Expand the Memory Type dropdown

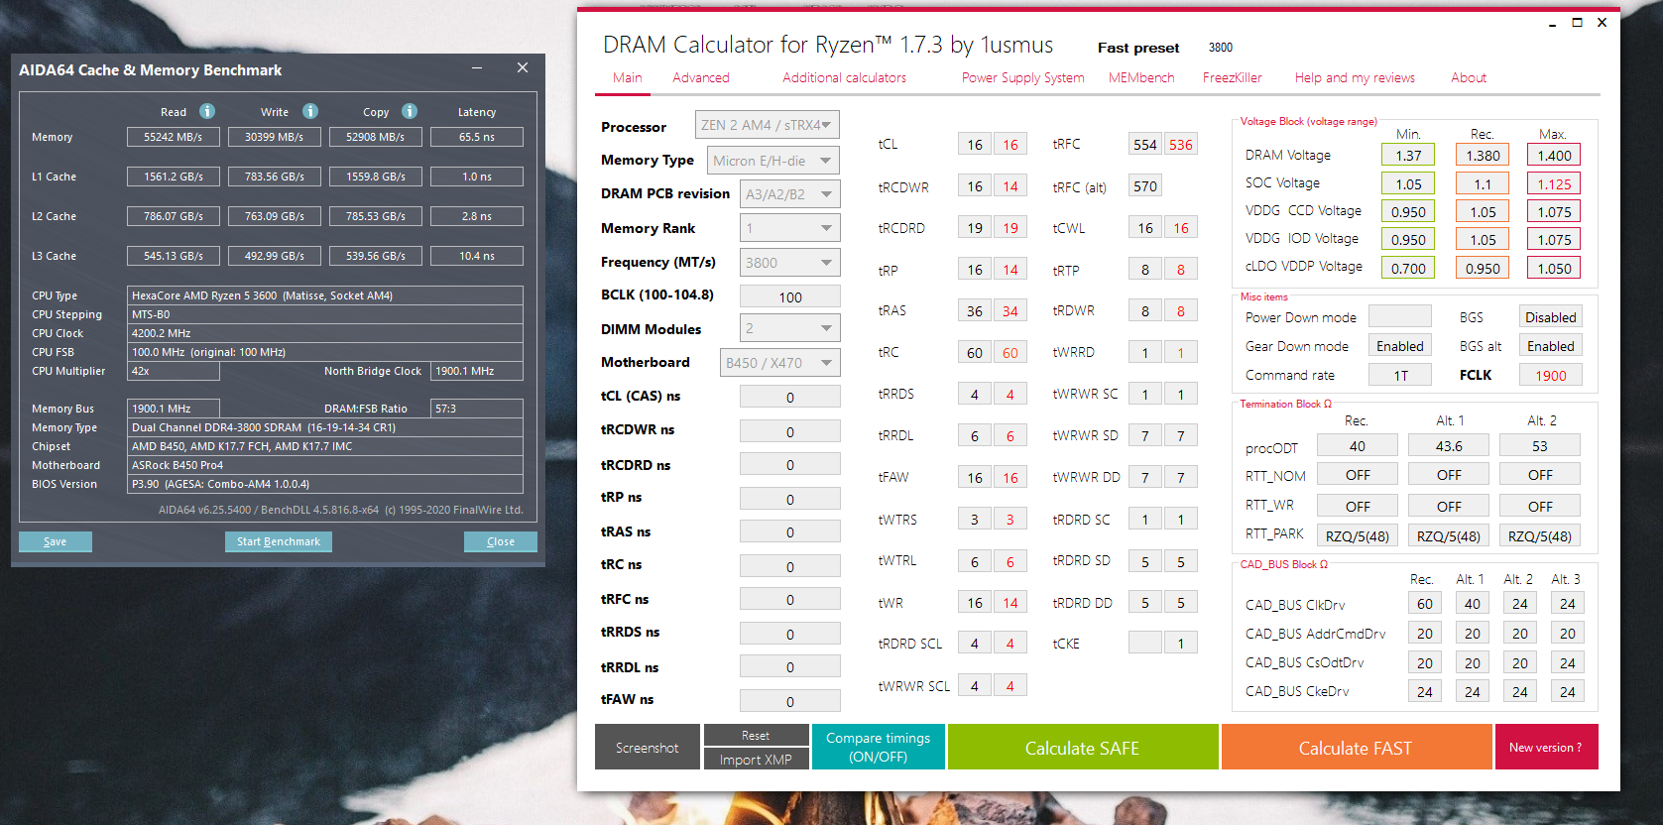tap(773, 161)
